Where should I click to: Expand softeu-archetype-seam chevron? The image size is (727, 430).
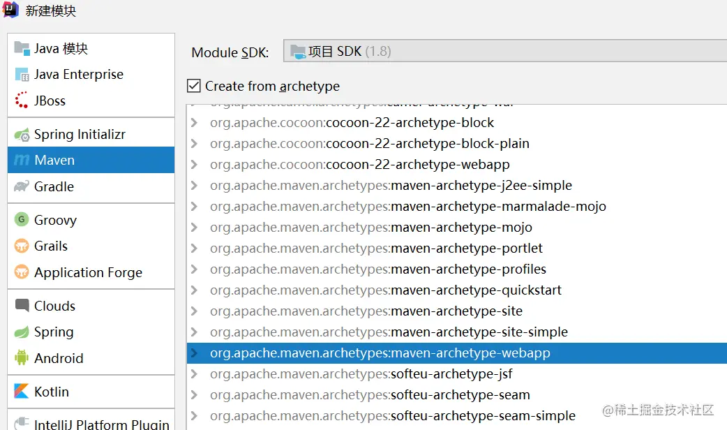point(194,395)
